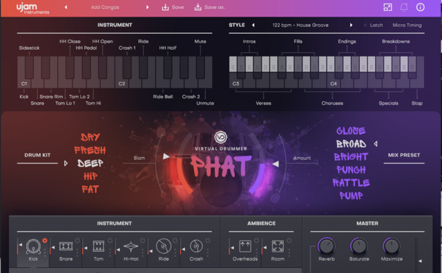442x273 pixels.
Task: Select the Crash cymbal icon
Action: pyautogui.click(x=196, y=246)
